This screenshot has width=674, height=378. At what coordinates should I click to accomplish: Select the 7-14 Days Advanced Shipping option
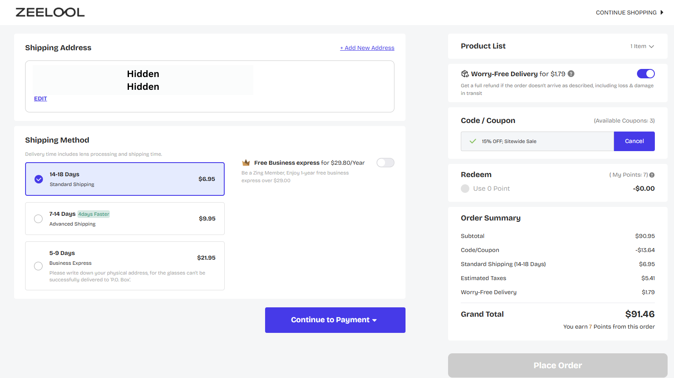(38, 219)
